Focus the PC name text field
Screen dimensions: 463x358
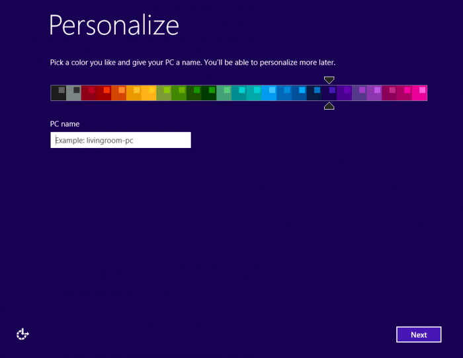pyautogui.click(x=120, y=140)
